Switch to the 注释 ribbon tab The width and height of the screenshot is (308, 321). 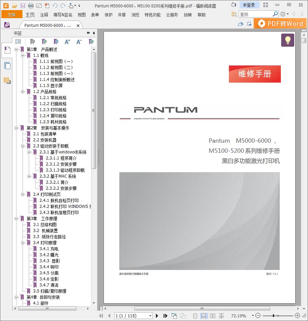[44, 15]
